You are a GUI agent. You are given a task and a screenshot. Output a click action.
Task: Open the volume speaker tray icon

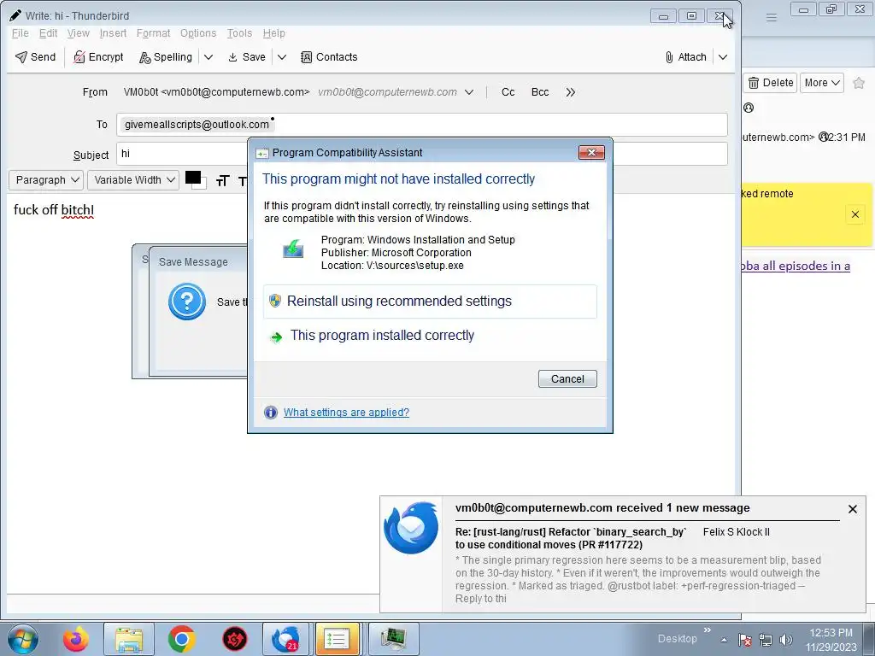tap(786, 640)
